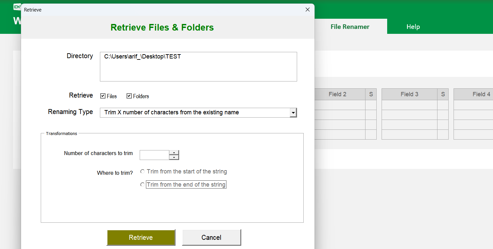
Task: Select "Trim from the start of the string"
Action: (x=142, y=171)
